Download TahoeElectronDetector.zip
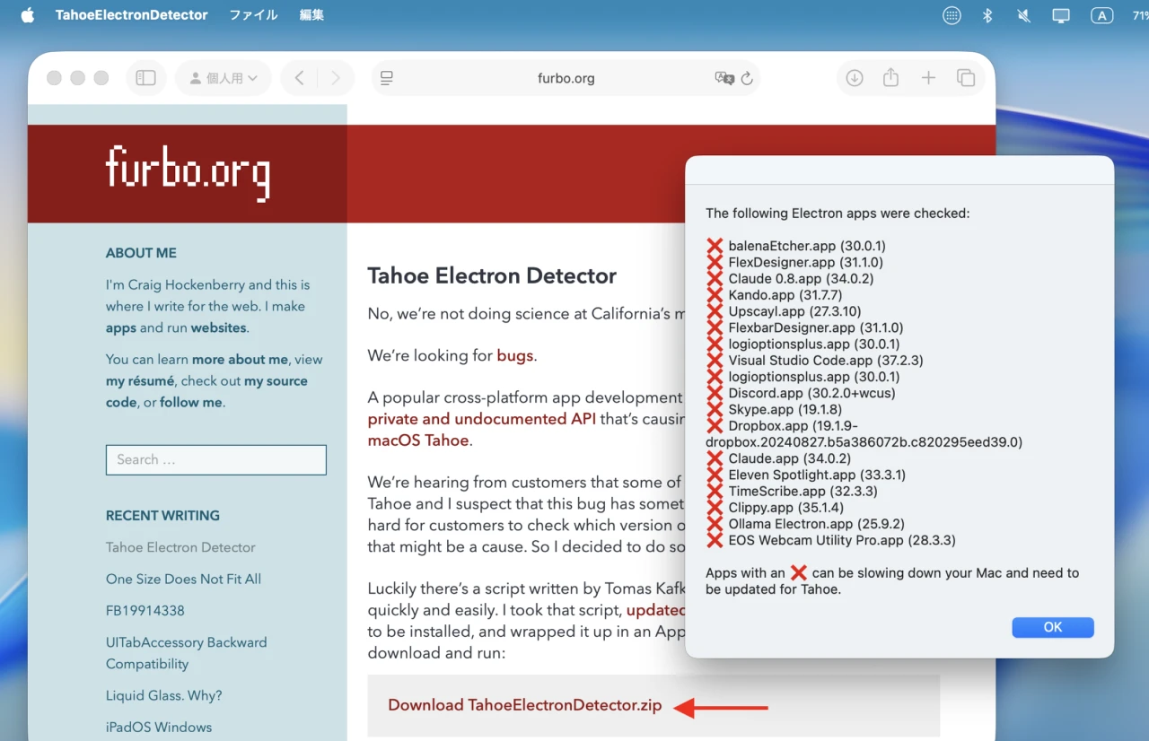Image resolution: width=1149 pixels, height=741 pixels. point(526,705)
